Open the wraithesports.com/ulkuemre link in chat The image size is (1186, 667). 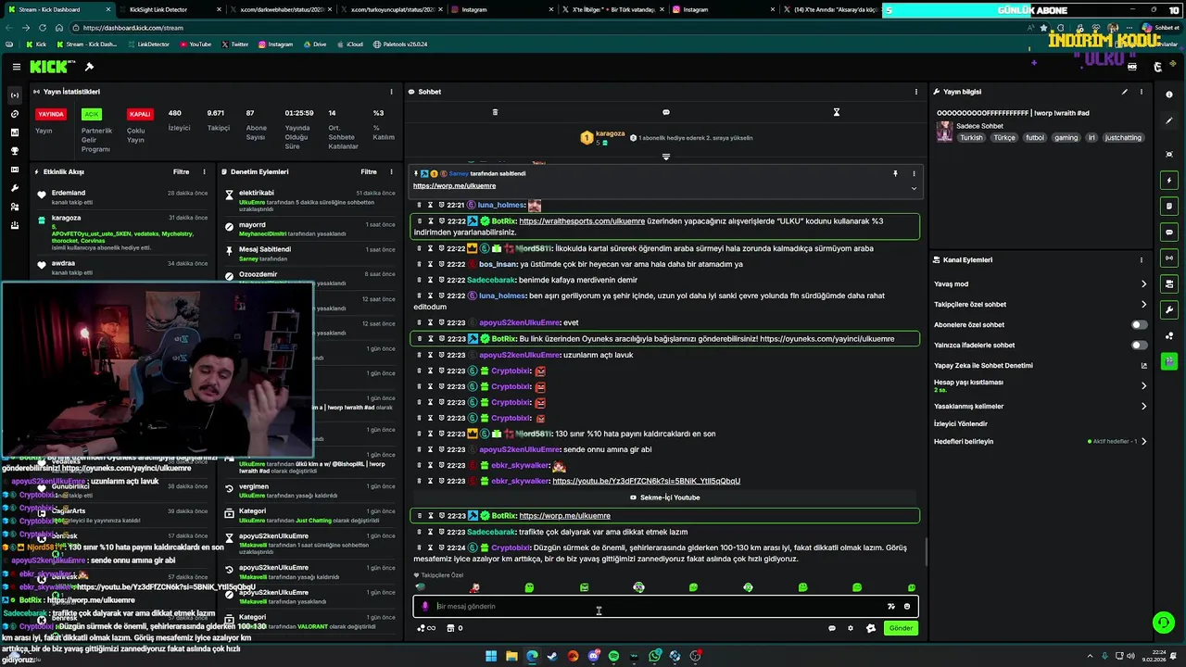pyautogui.click(x=582, y=221)
